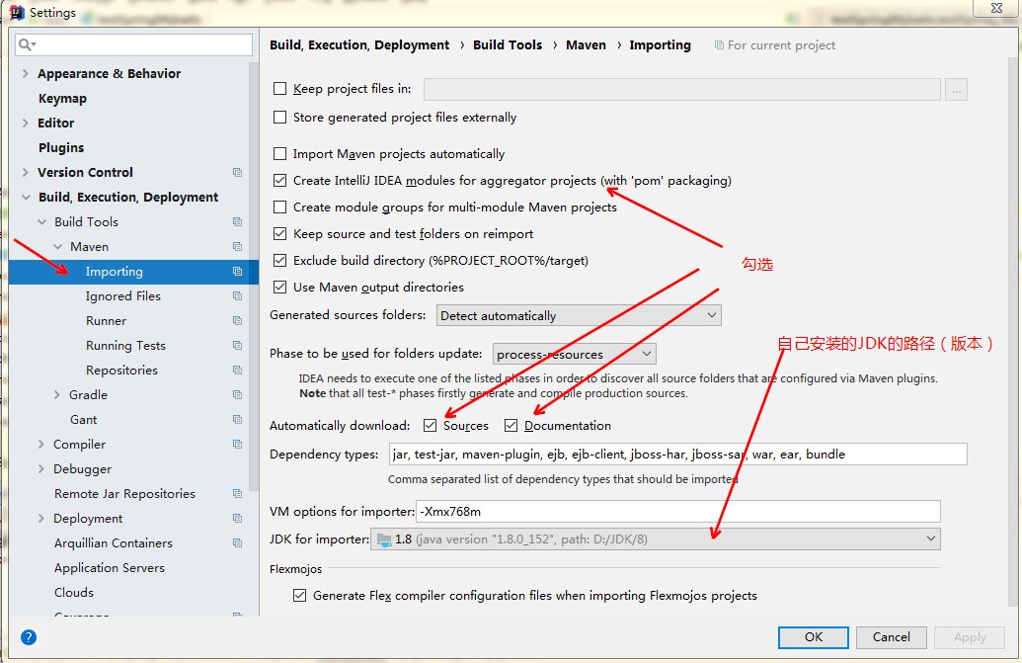The width and height of the screenshot is (1022, 663).
Task: Toggle Exclude build directory checkbox
Action: pos(280,260)
